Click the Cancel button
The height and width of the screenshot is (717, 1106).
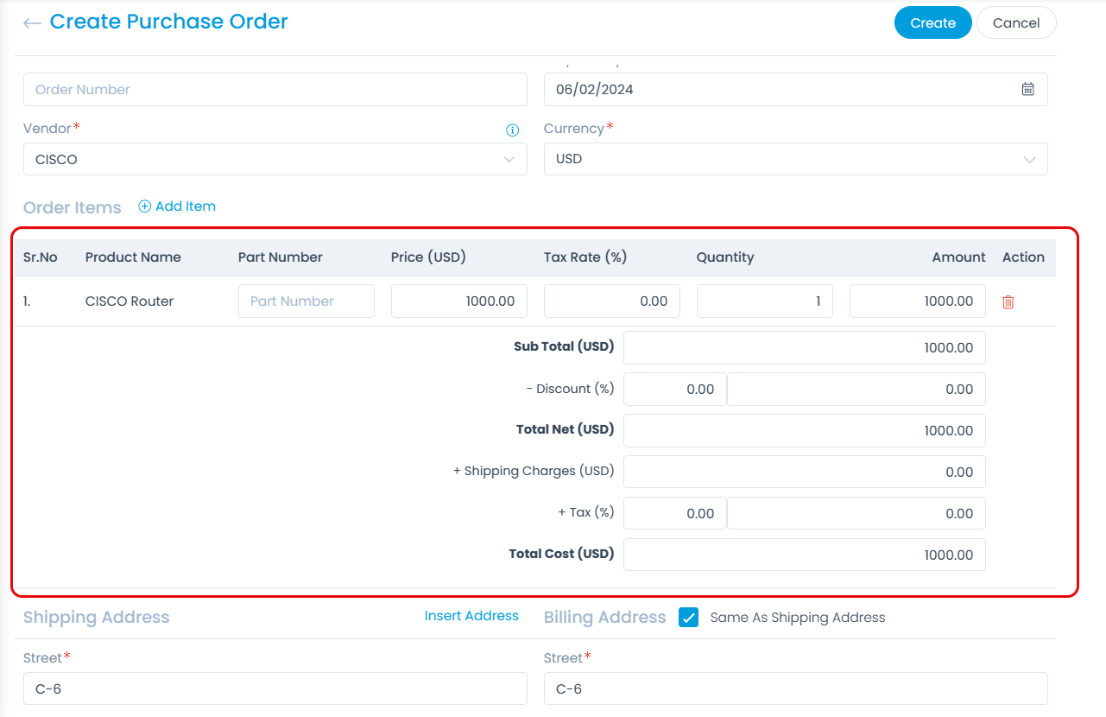click(x=1016, y=22)
